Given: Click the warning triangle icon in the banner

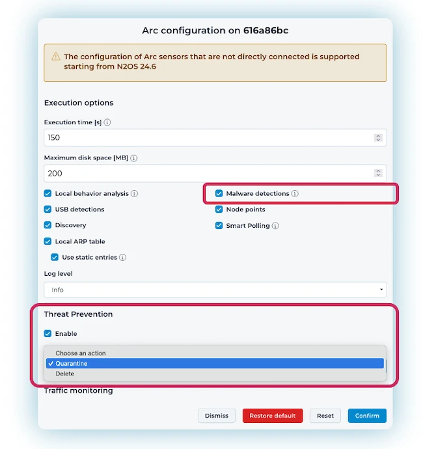Looking at the screenshot, I should [55, 57].
